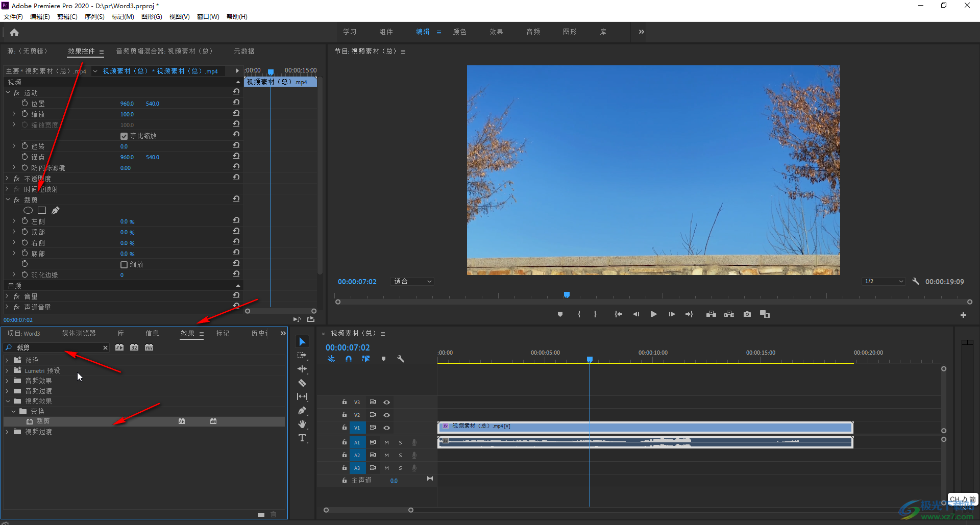Go to out point
The image size is (980, 525).
point(689,314)
